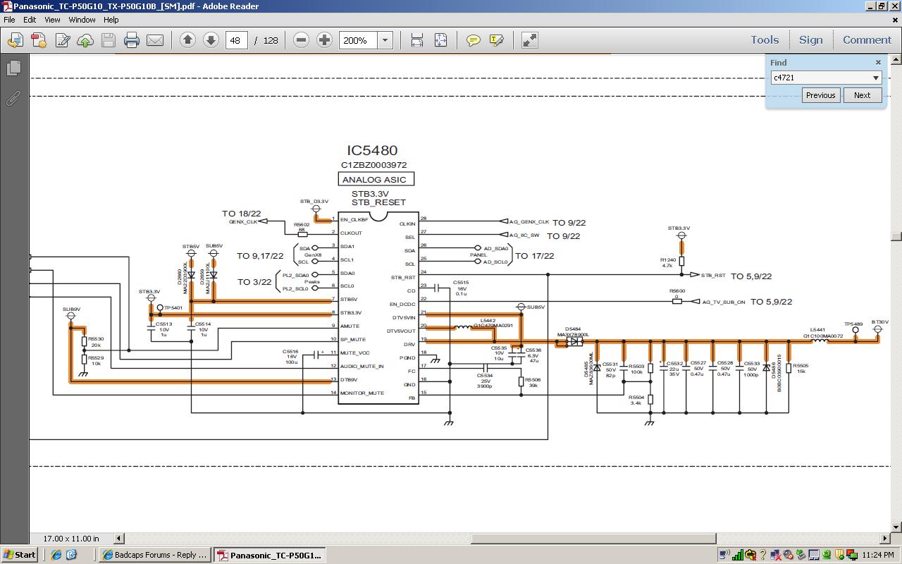This screenshot has width=902, height=564.
Task: Open the zoom level dropdown
Action: pos(385,40)
